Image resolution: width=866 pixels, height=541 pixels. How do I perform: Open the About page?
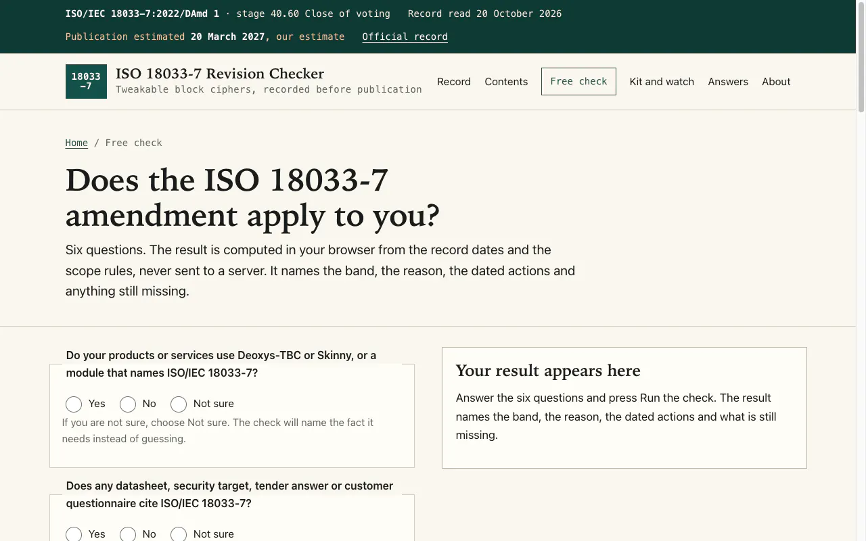(x=776, y=82)
